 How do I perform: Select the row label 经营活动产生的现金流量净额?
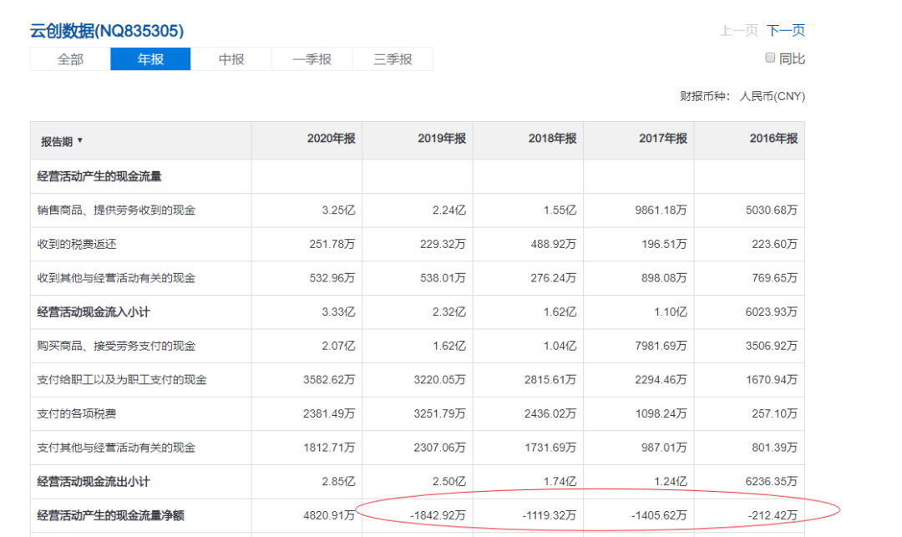click(110, 516)
